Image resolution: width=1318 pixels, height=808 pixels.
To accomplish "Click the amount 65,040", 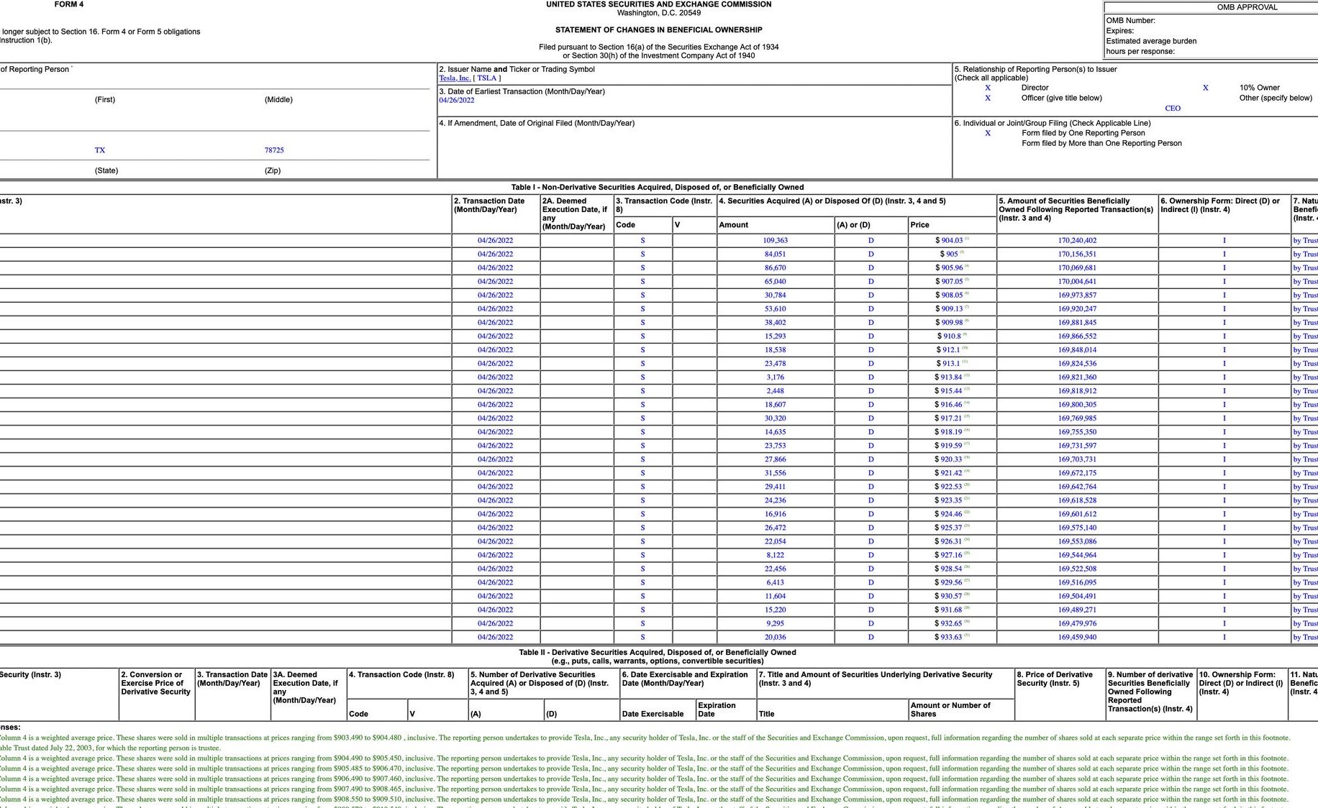I will pyautogui.click(x=776, y=282).
